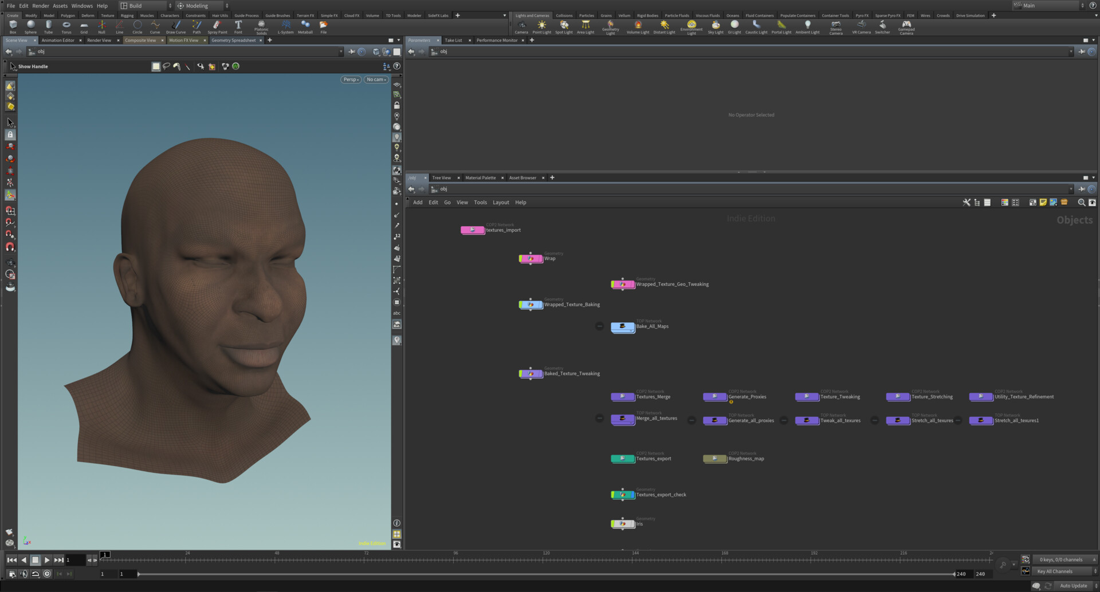Toggle Auto Update at bottom right
This screenshot has height=592, width=1100.
pyautogui.click(x=1072, y=585)
